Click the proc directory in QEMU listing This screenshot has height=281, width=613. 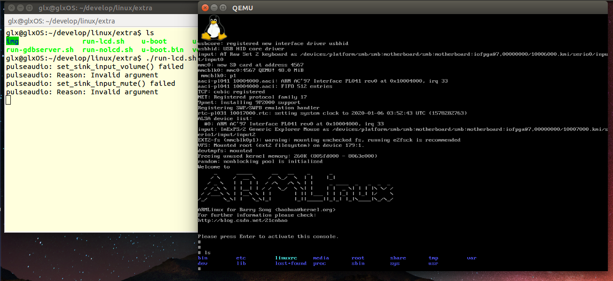pos(320,264)
